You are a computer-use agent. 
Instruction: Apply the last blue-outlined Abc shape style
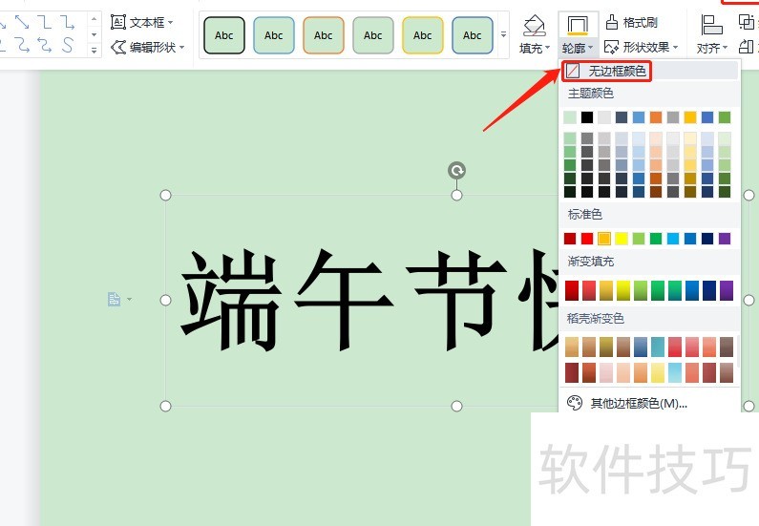pos(473,35)
